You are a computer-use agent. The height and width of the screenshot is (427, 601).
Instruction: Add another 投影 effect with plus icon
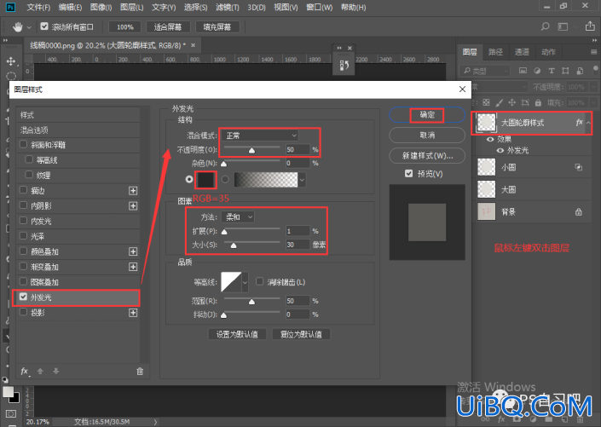pyautogui.click(x=133, y=313)
